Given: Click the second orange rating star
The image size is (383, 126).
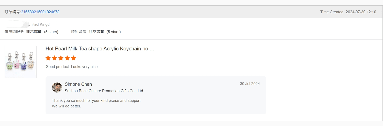Looking at the screenshot, I should 54,58.
